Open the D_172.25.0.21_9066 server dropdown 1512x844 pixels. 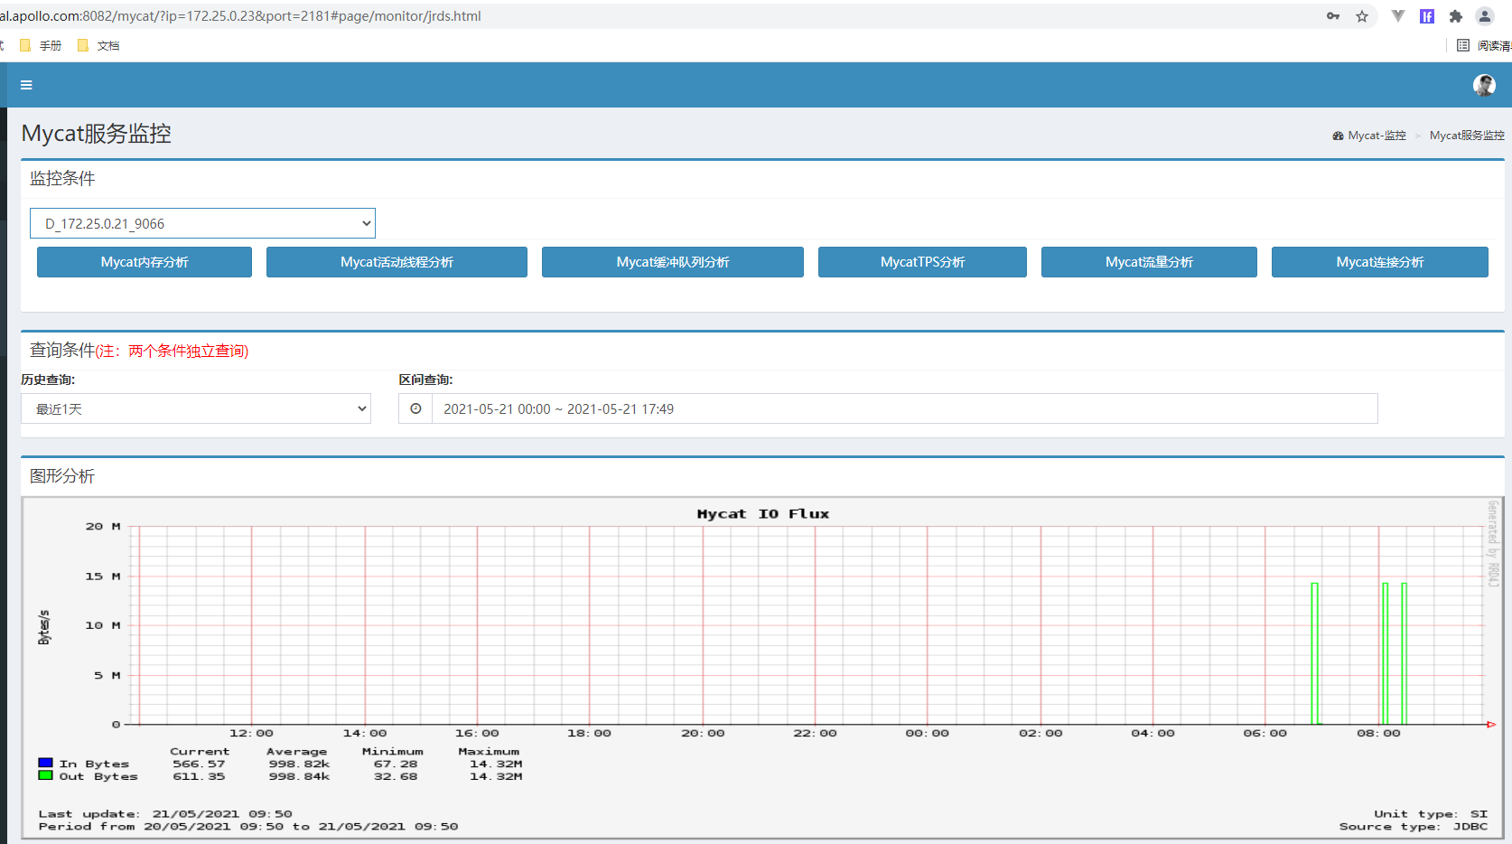click(x=202, y=222)
